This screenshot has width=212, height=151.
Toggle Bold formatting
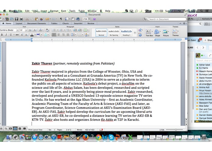coord(2,35)
